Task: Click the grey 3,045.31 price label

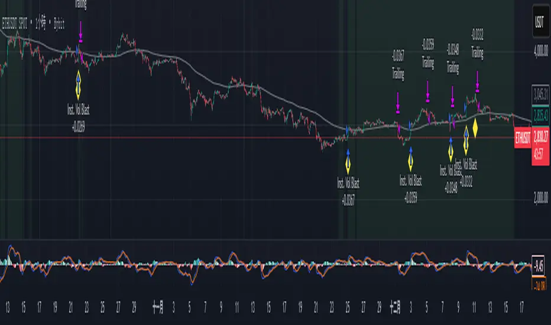Action: pyautogui.click(x=540, y=94)
